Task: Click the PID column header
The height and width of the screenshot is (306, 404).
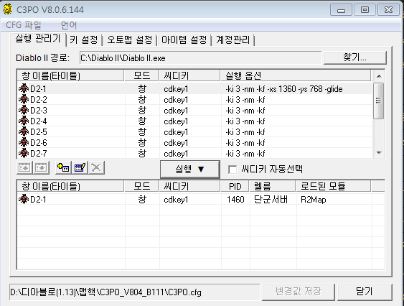Action: pyautogui.click(x=235, y=186)
